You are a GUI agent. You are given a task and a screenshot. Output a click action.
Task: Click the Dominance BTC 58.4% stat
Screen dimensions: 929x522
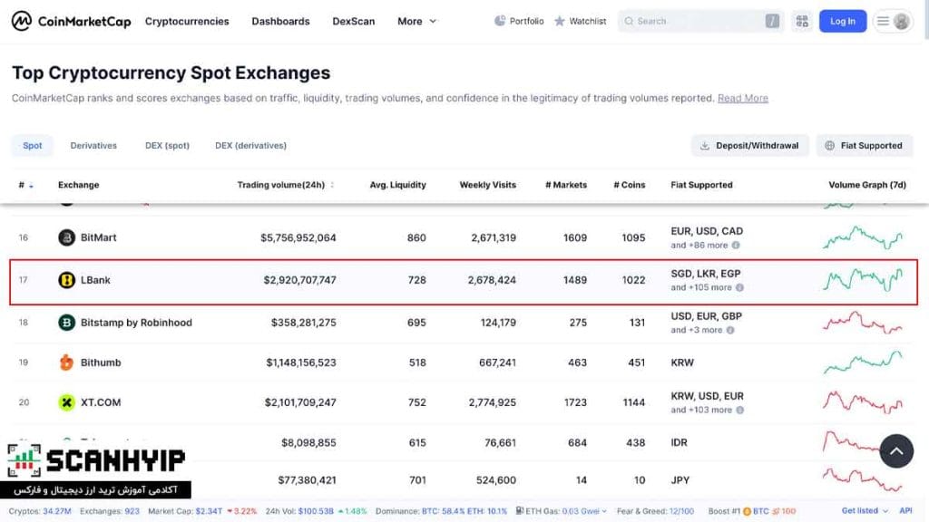442,511
